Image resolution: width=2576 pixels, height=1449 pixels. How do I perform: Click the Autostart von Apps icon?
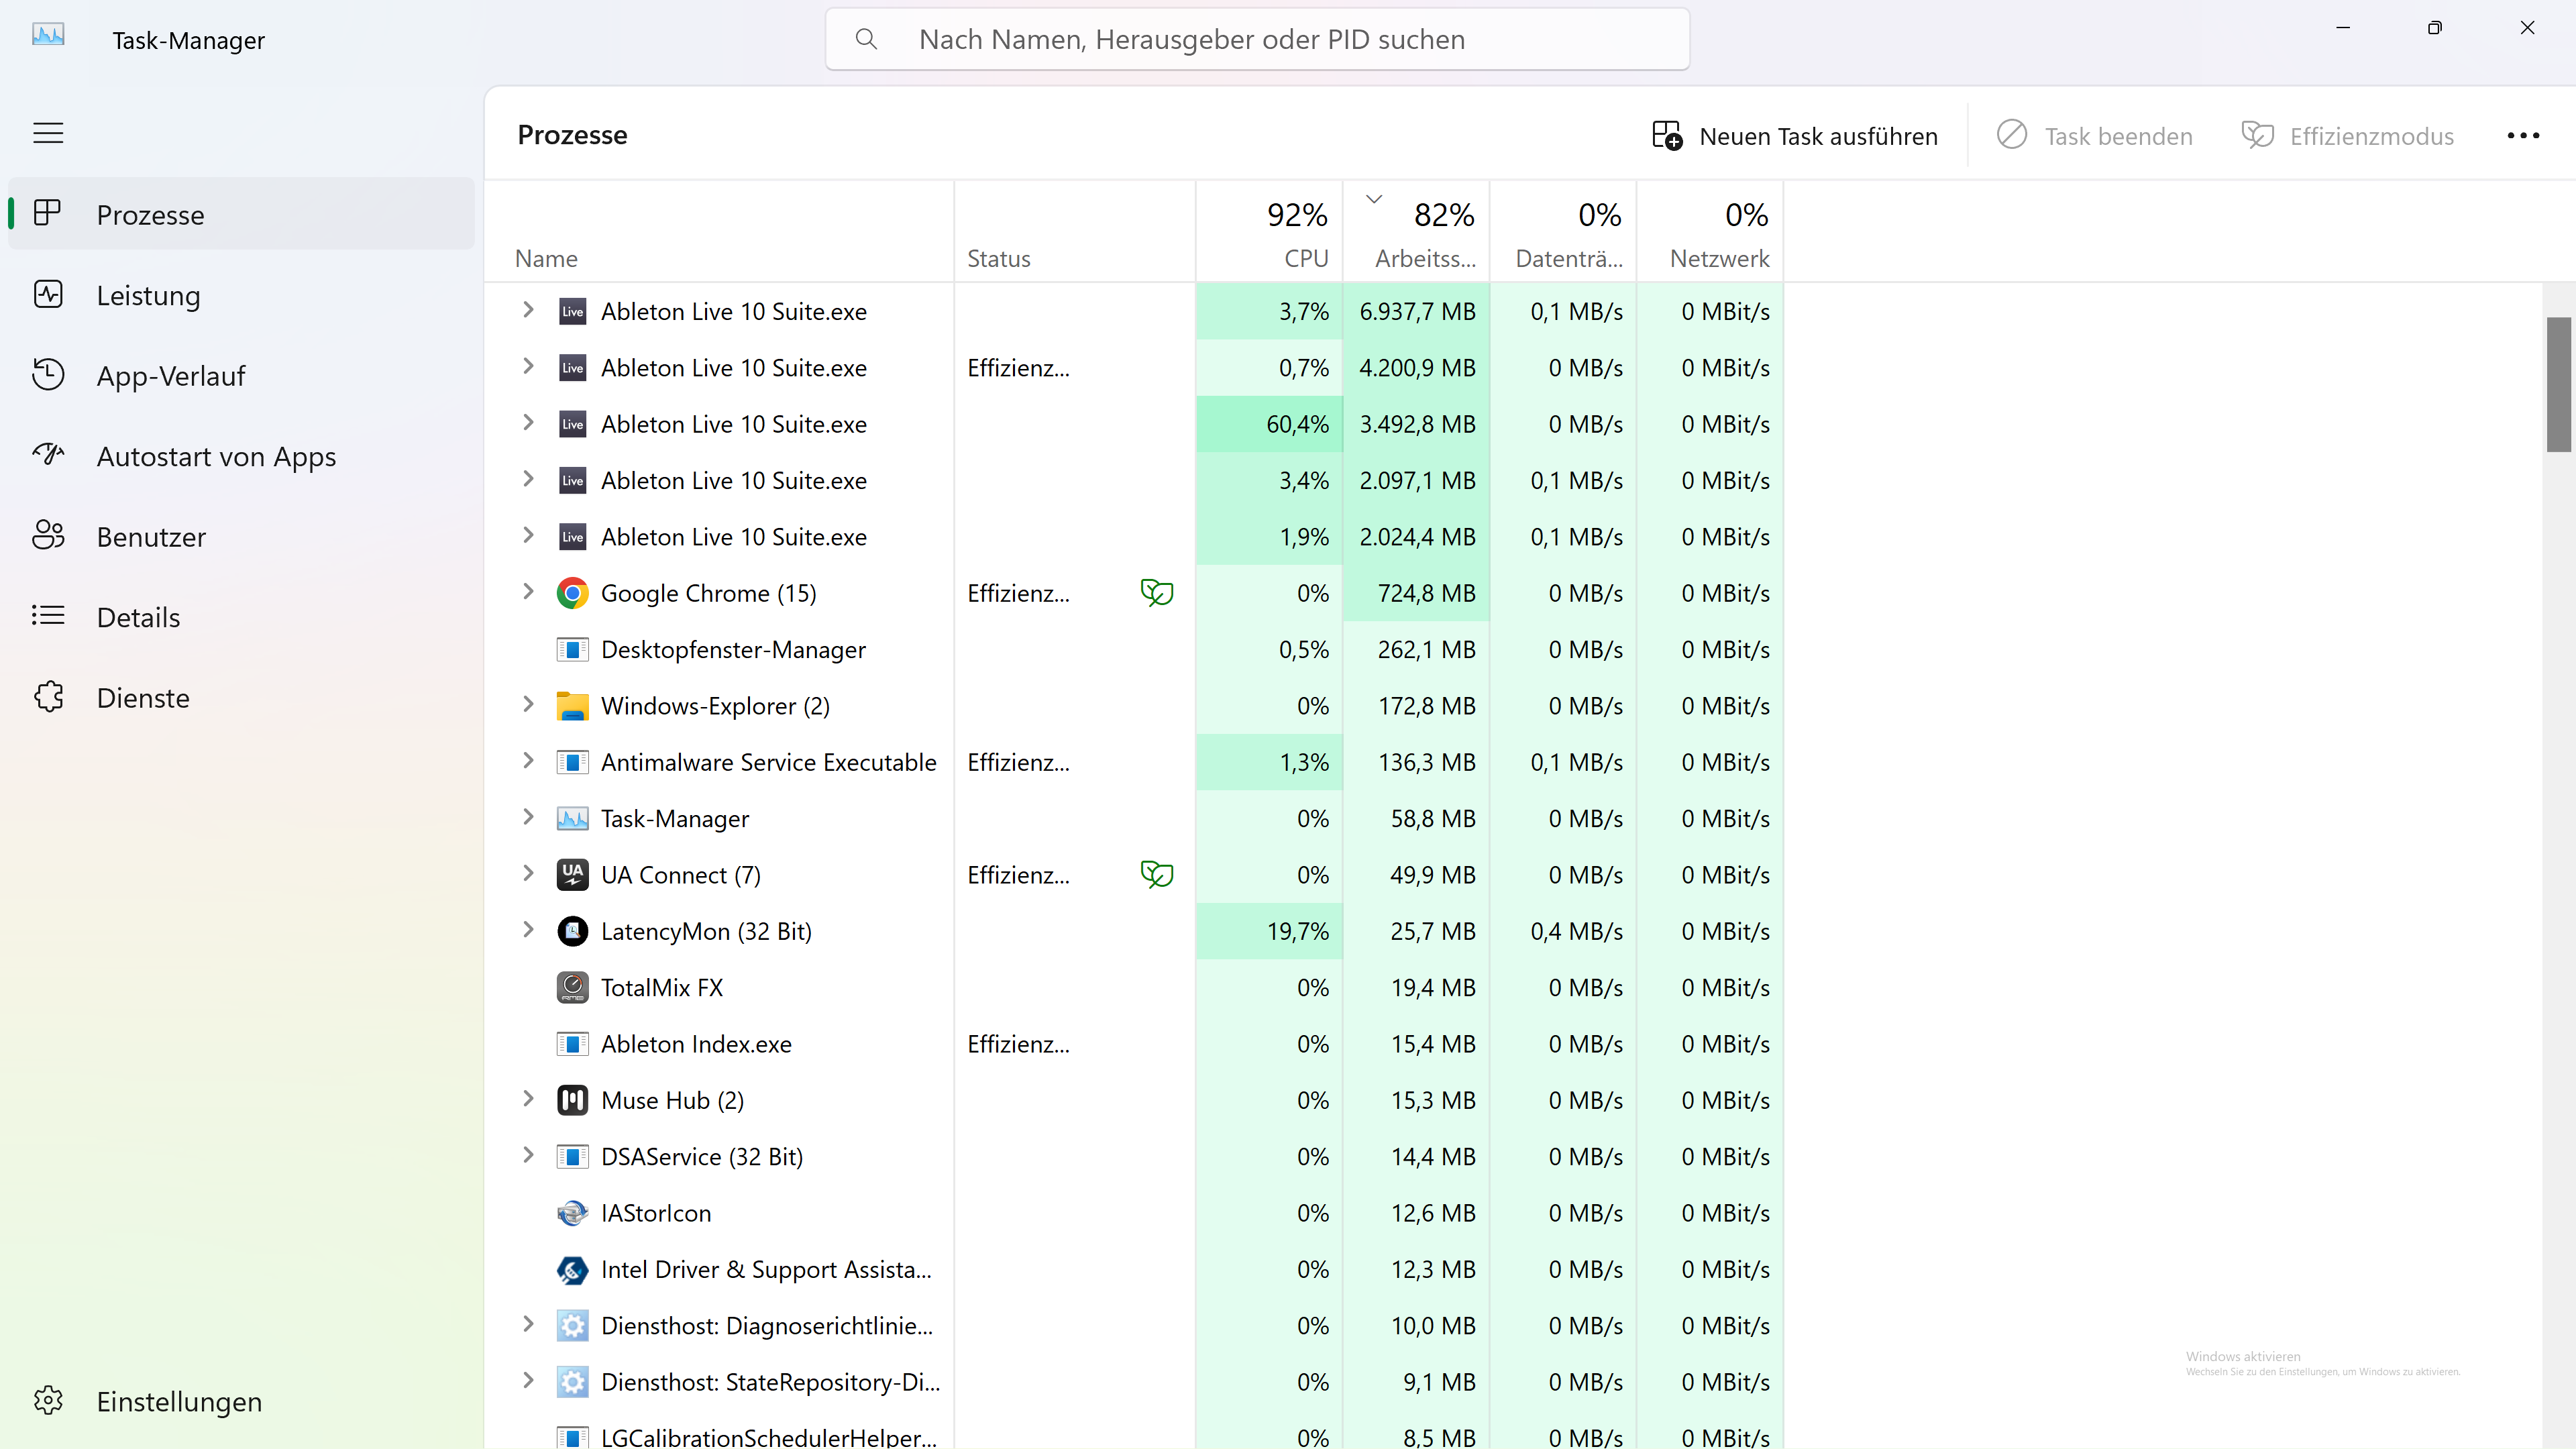point(48,455)
